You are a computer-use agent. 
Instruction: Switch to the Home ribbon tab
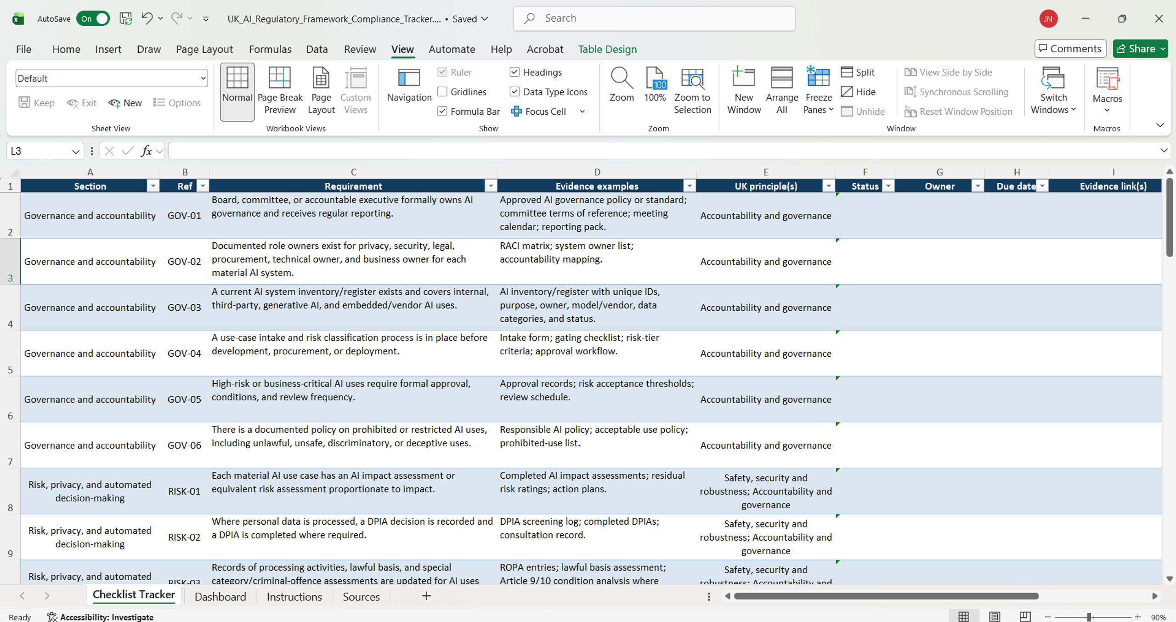tap(66, 49)
